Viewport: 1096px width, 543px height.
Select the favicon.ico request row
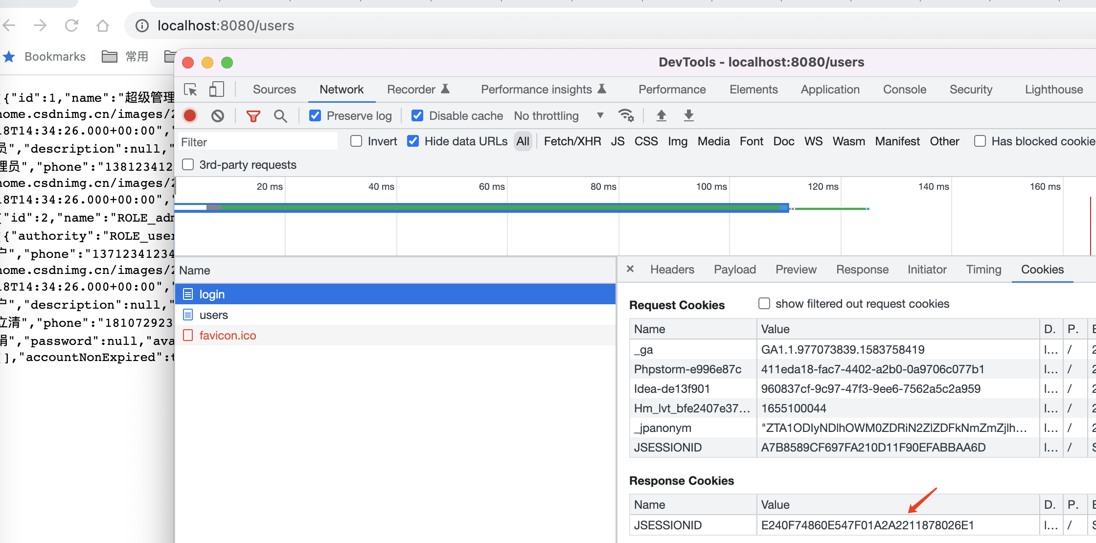pos(395,335)
